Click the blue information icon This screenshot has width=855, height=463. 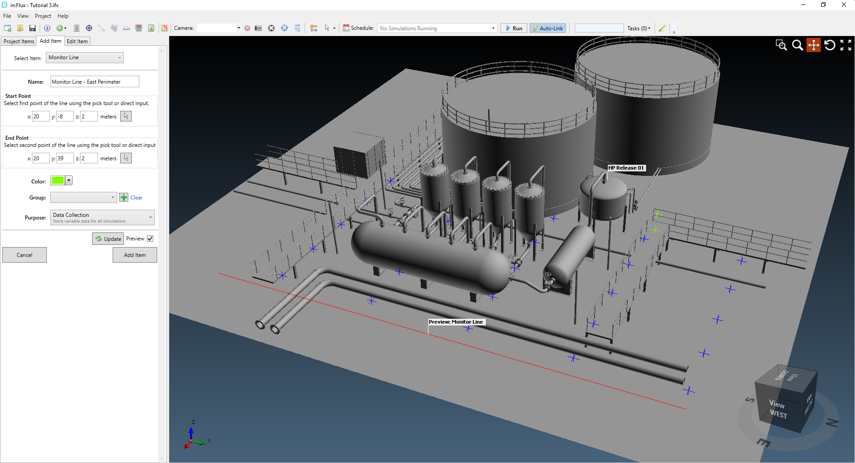pyautogui.click(x=47, y=28)
